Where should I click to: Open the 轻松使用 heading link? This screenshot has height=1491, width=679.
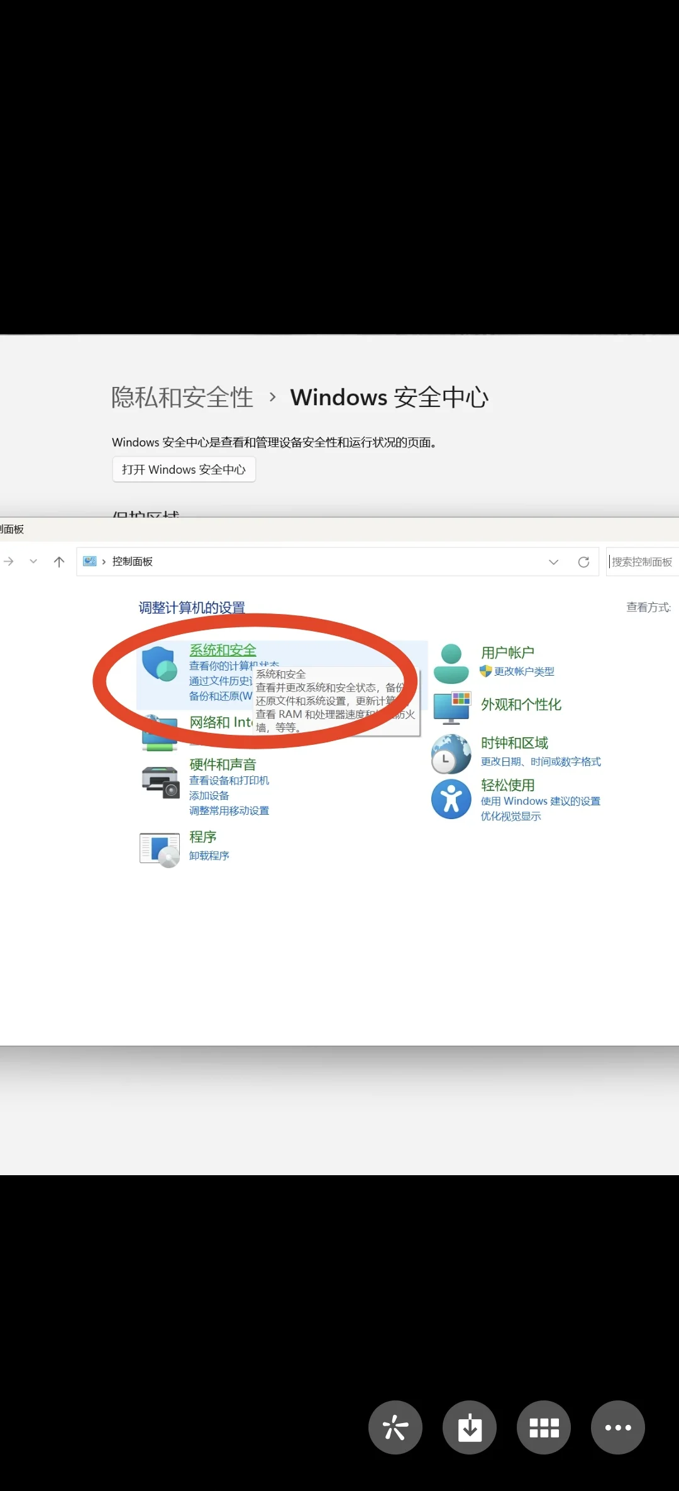tap(507, 785)
